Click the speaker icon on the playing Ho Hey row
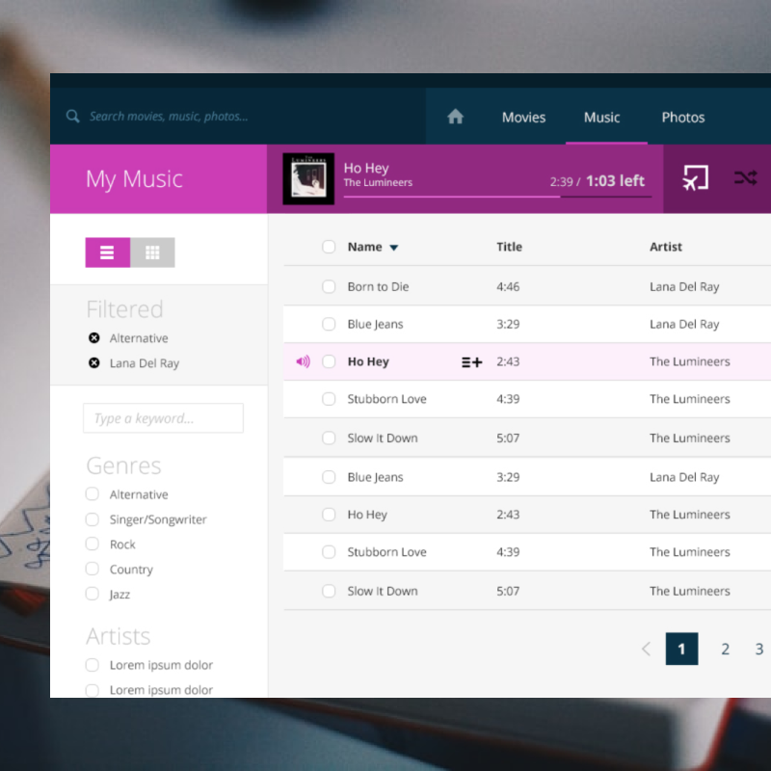The width and height of the screenshot is (771, 771). click(303, 362)
